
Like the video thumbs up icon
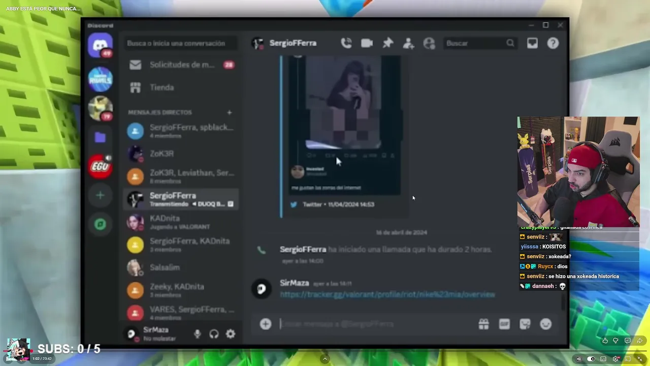(605, 341)
